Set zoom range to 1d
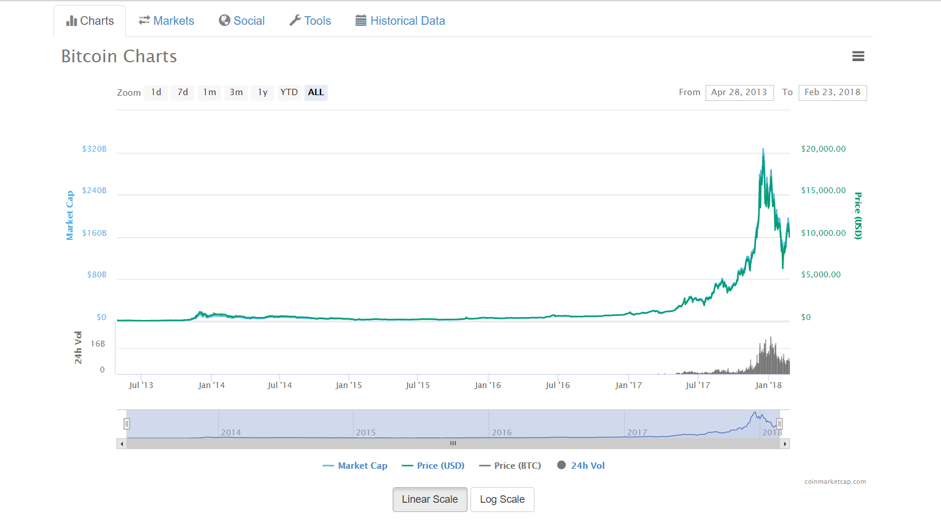This screenshot has width=941, height=527. pos(156,92)
